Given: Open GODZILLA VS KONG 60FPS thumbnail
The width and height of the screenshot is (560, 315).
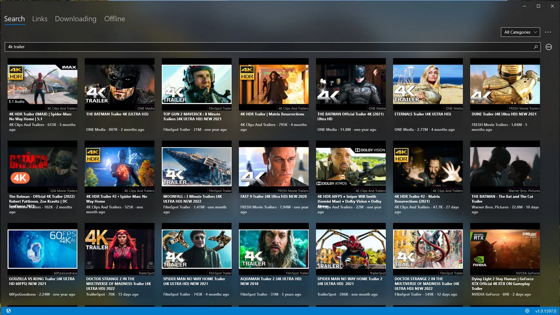Looking at the screenshot, I should tap(42, 249).
